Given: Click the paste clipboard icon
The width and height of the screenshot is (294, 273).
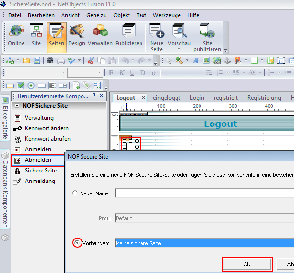Looking at the screenshot, I should click(112, 60).
